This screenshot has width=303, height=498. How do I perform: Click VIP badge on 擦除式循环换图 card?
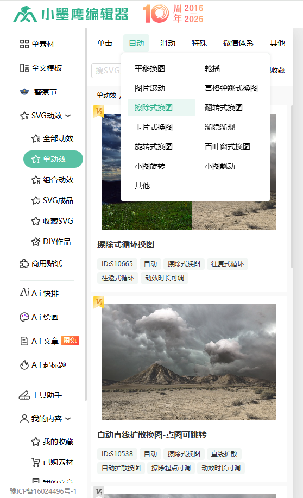pyautogui.click(x=99, y=111)
